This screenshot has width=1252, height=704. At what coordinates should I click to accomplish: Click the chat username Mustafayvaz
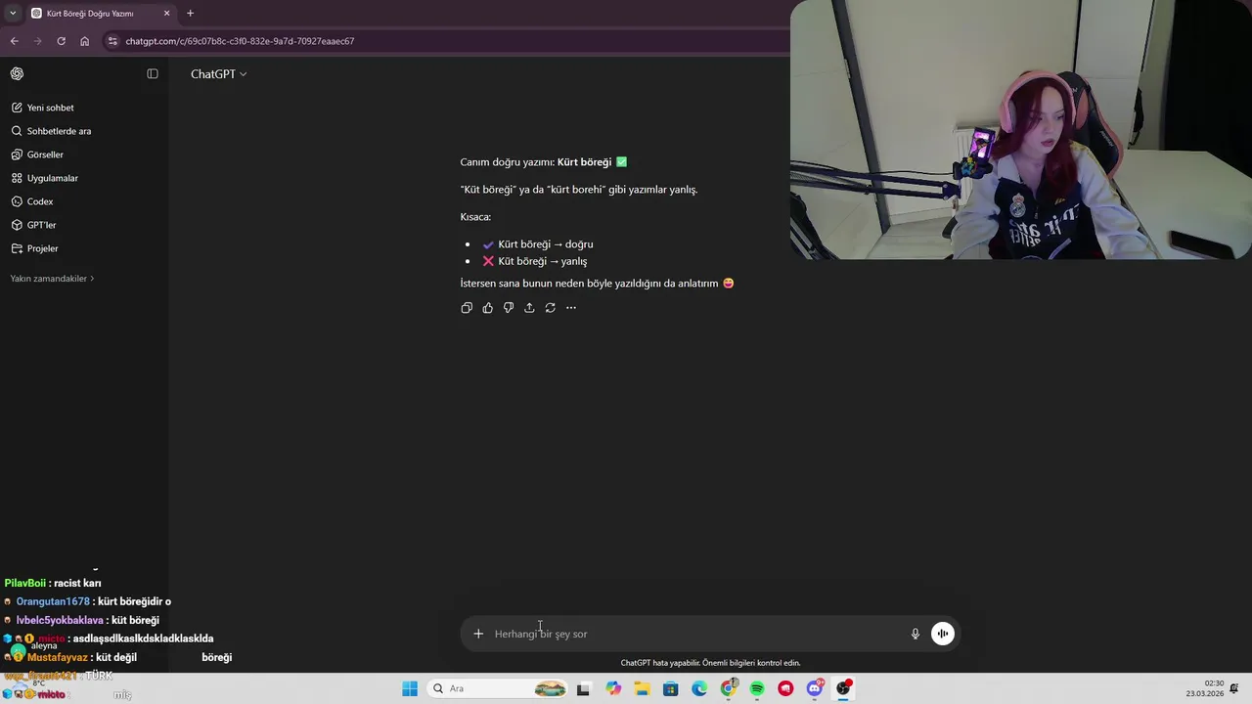click(58, 658)
